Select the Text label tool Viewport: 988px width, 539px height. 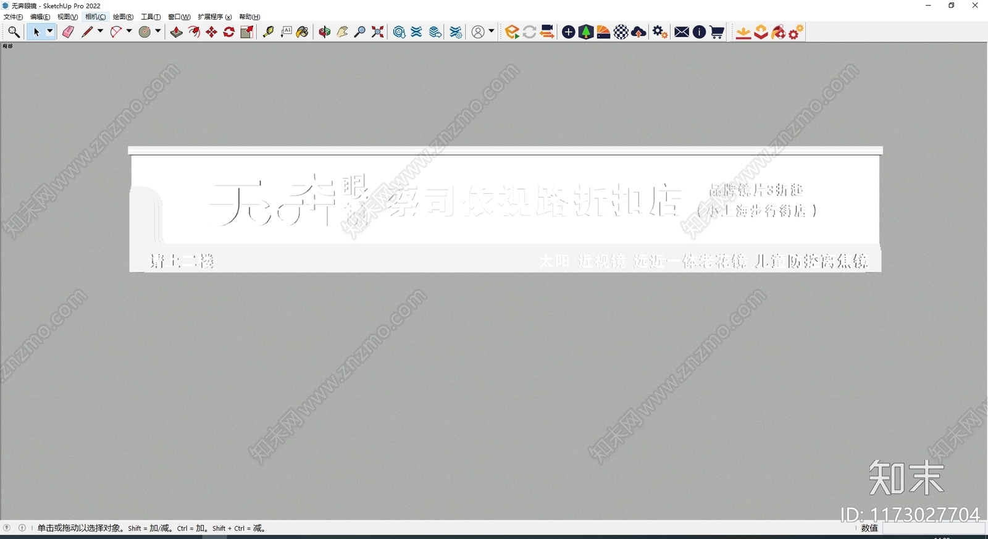(286, 32)
